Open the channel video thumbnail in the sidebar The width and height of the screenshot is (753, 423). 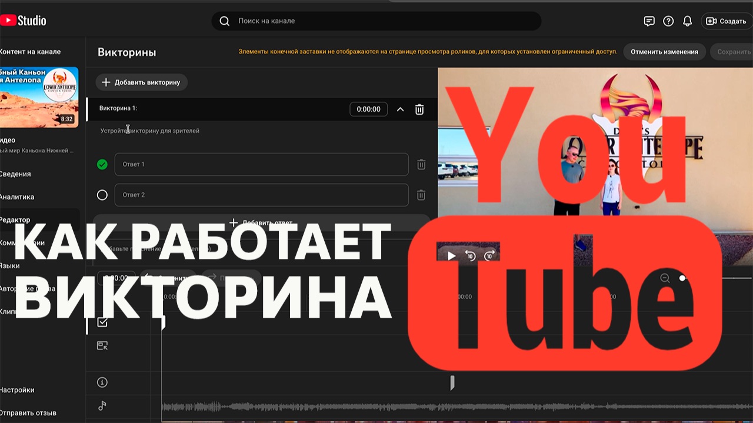[x=39, y=96]
